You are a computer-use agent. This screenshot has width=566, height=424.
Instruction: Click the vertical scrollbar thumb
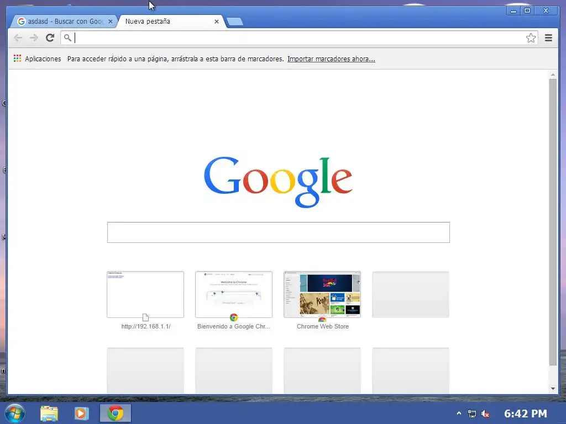(x=553, y=222)
